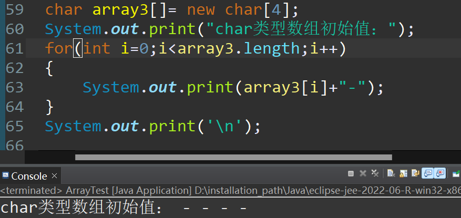Viewport: 461px width, 218px height.
Task: Click line number 63 in the gutter
Action: (15, 87)
